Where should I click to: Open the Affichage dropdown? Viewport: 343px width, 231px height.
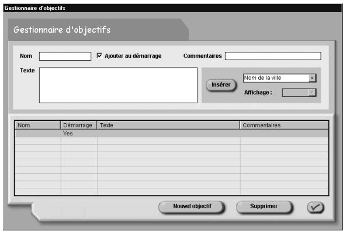[x=299, y=93]
